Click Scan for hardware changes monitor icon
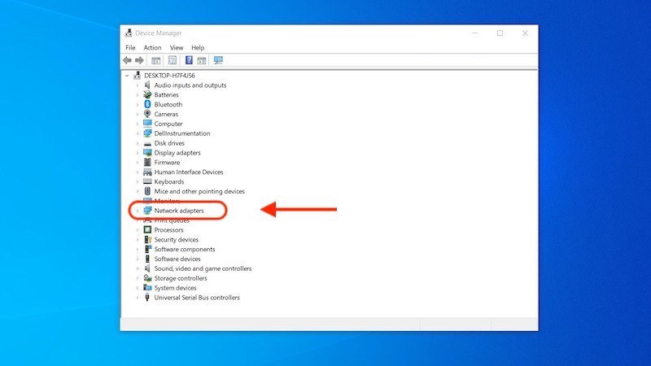The height and width of the screenshot is (366, 651). pyautogui.click(x=218, y=60)
